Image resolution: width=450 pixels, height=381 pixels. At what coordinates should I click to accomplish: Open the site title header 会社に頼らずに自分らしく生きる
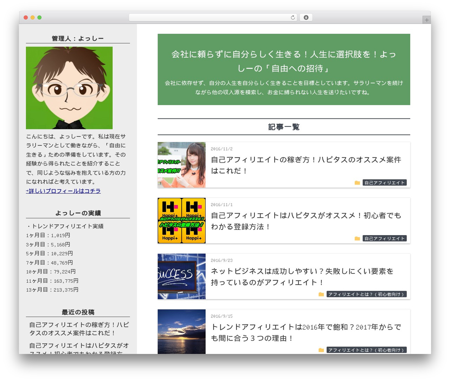284,61
